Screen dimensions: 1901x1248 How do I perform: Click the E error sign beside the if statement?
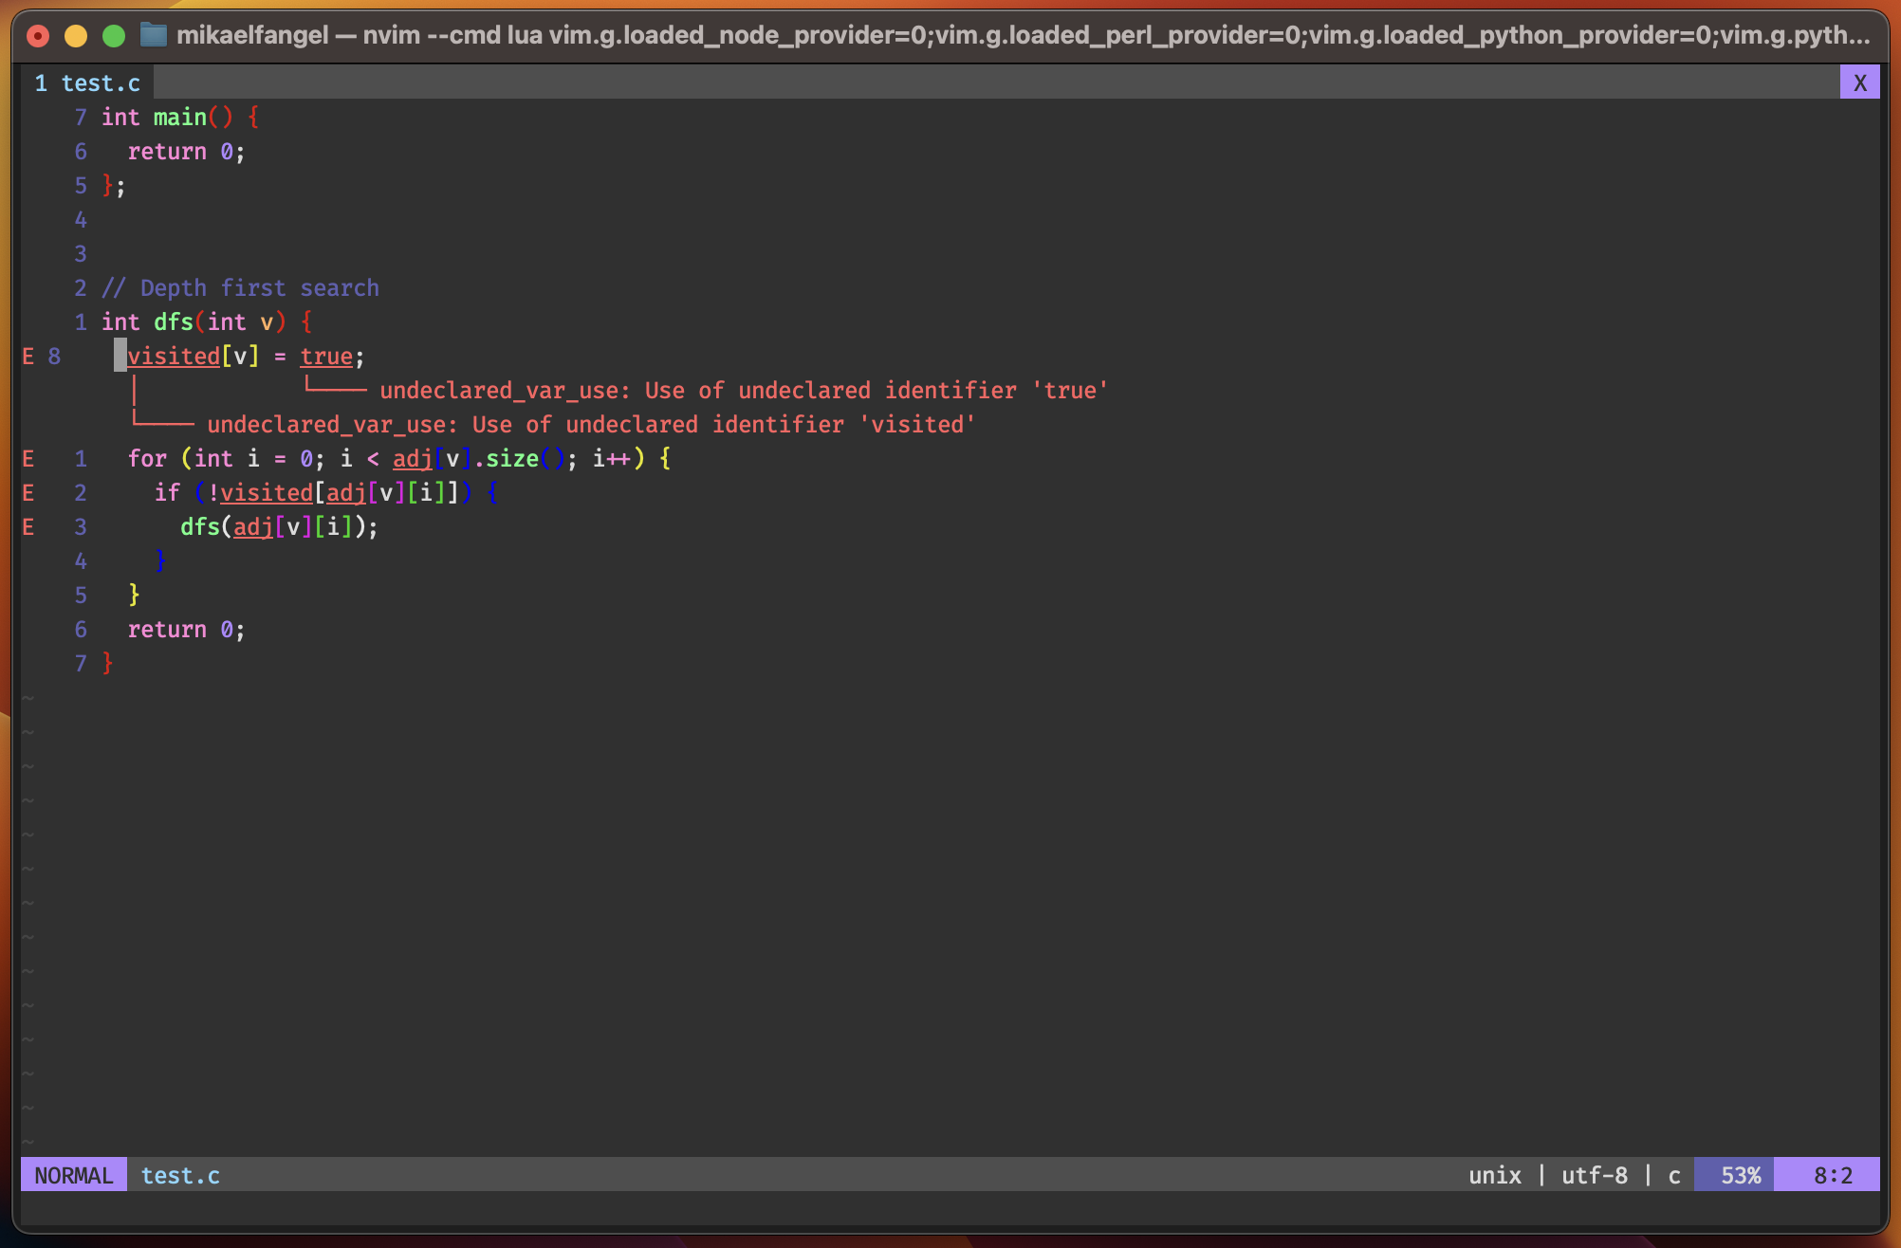pos(28,492)
